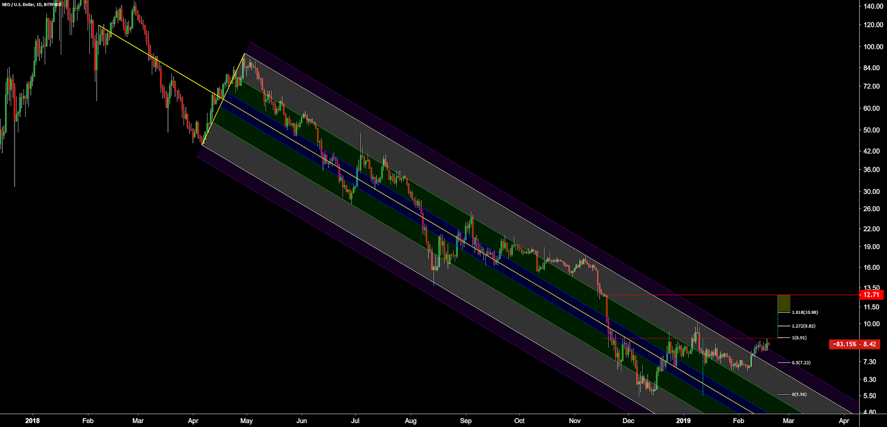This screenshot has width=887, height=427.
Task: Select the red 12.71 price label
Action: click(871, 295)
